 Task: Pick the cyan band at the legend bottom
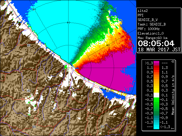[x=156, y=127]
